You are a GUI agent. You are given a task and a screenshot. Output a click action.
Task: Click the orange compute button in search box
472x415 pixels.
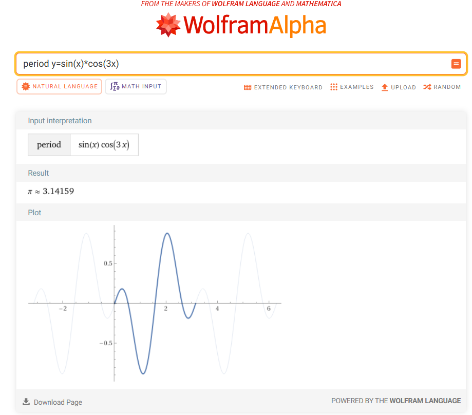click(x=456, y=64)
